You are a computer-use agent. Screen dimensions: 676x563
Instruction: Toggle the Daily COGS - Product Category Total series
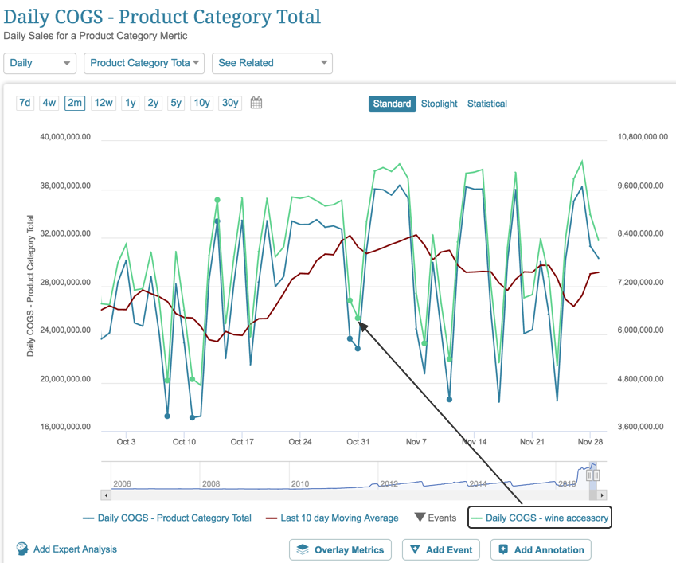pyautogui.click(x=166, y=518)
